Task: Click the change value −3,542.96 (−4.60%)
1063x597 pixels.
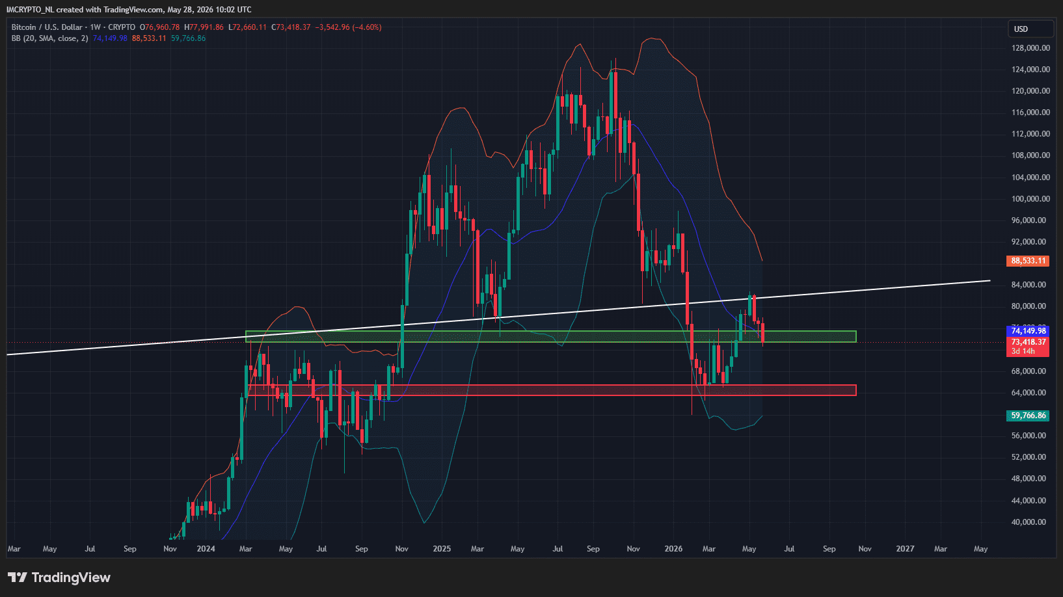Action: 348,27
